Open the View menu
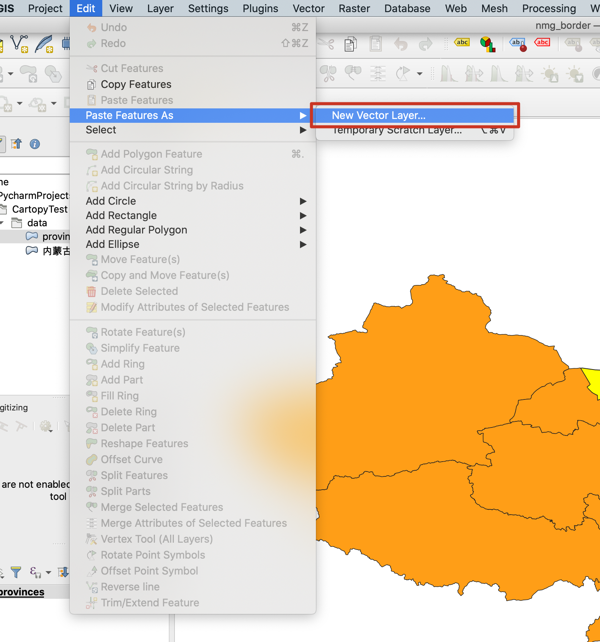This screenshot has height=642, width=600. tap(121, 8)
